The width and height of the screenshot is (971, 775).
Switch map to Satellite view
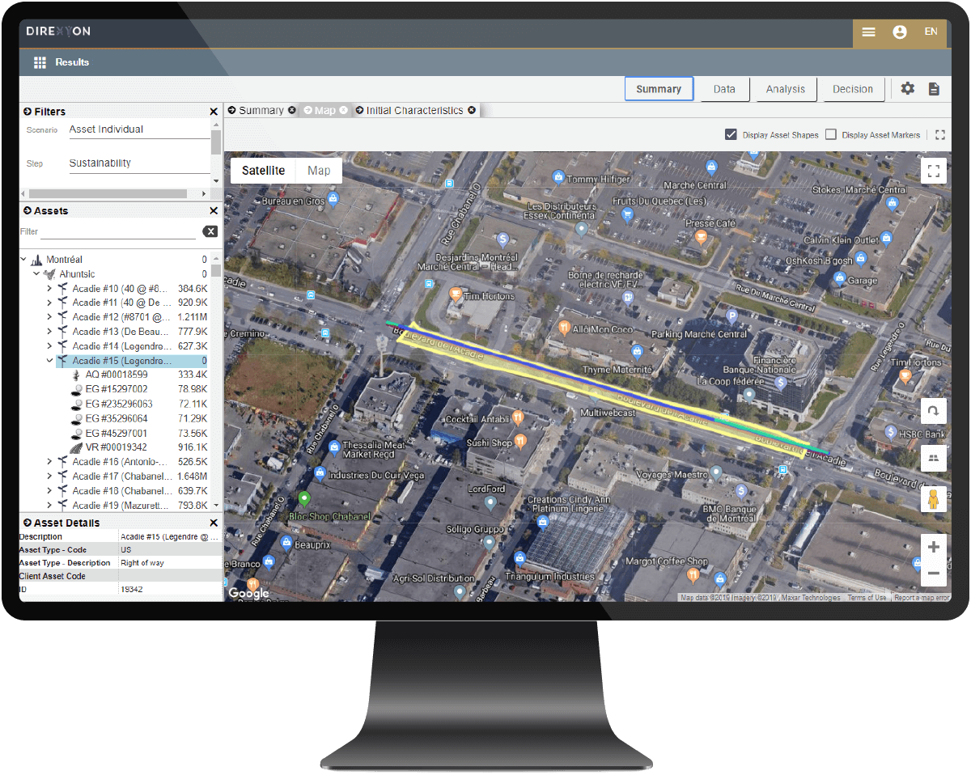pos(263,171)
